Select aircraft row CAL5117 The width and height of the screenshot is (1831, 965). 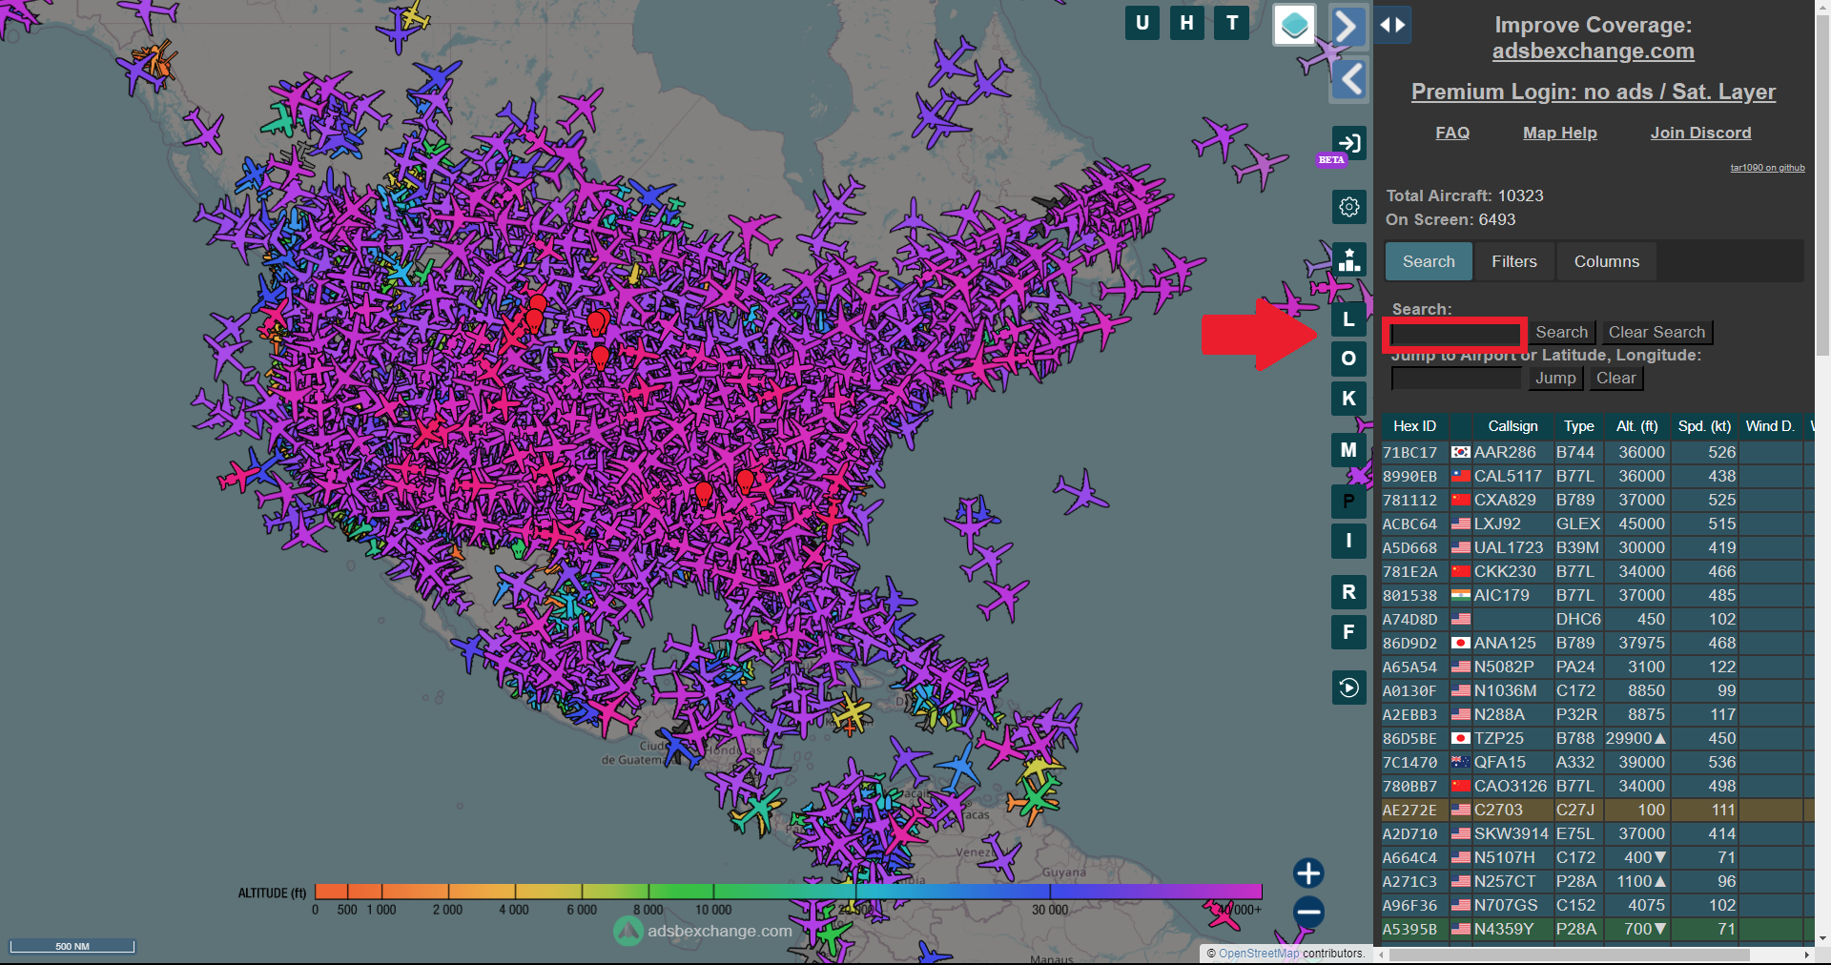click(x=1598, y=476)
